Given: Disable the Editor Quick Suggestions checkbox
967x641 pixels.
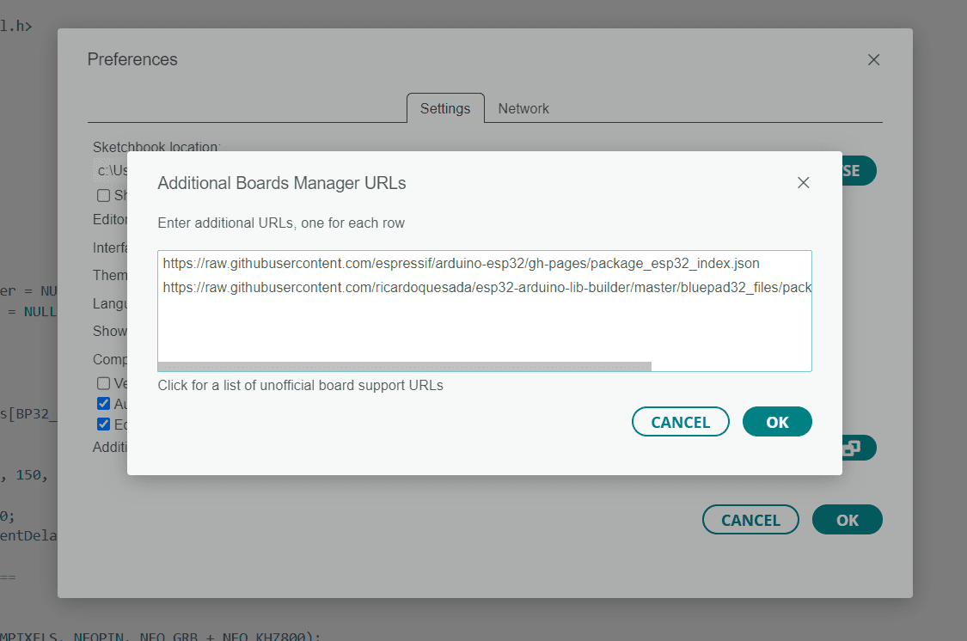Looking at the screenshot, I should coord(103,424).
